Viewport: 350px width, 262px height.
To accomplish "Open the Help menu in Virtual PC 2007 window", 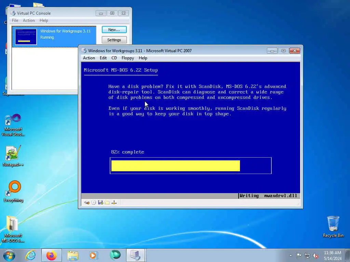I will (x=143, y=58).
